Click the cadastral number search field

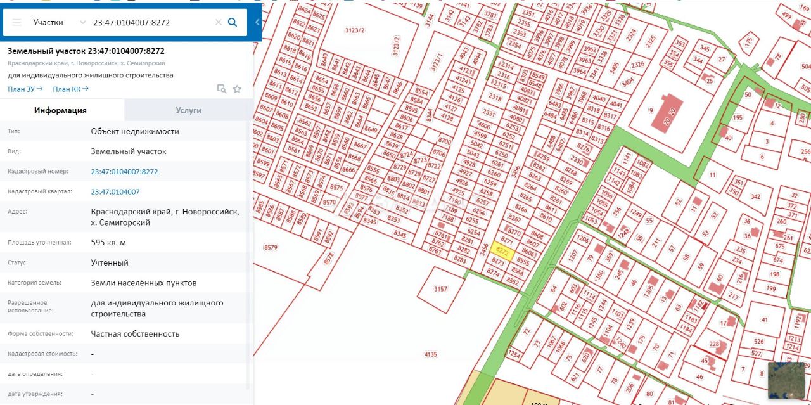click(152, 22)
